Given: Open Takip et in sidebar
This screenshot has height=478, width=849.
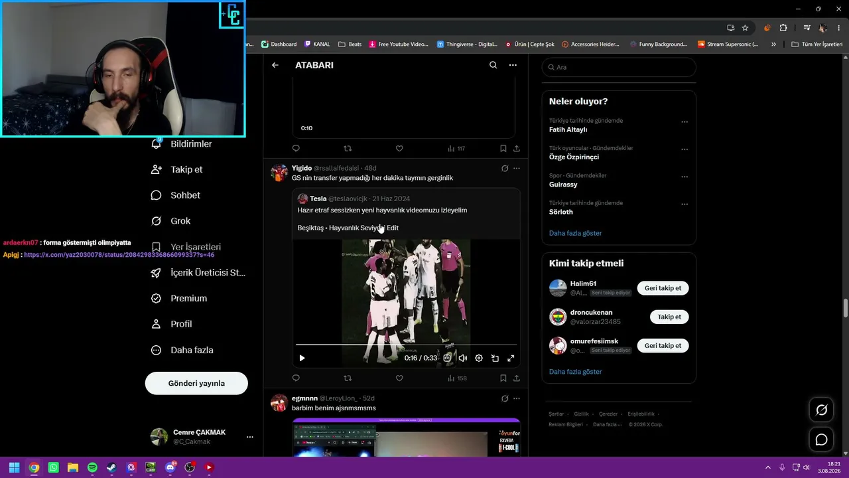Looking at the screenshot, I should [x=177, y=169].
